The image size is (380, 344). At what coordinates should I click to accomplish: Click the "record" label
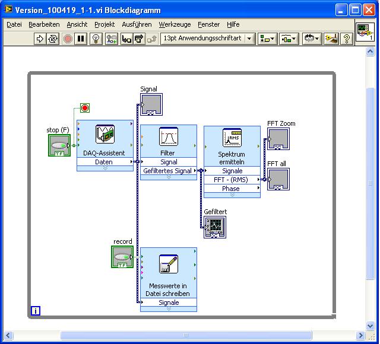click(x=123, y=241)
